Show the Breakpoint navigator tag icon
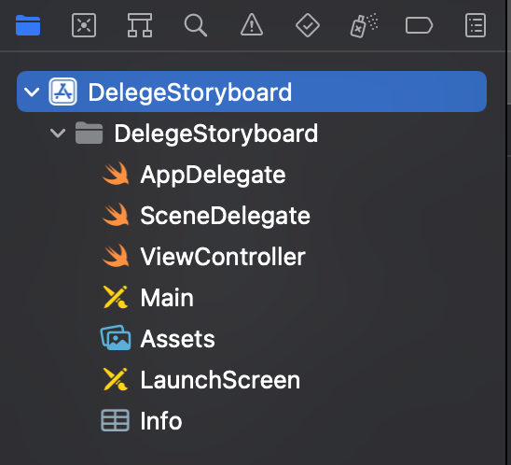 pos(419,25)
